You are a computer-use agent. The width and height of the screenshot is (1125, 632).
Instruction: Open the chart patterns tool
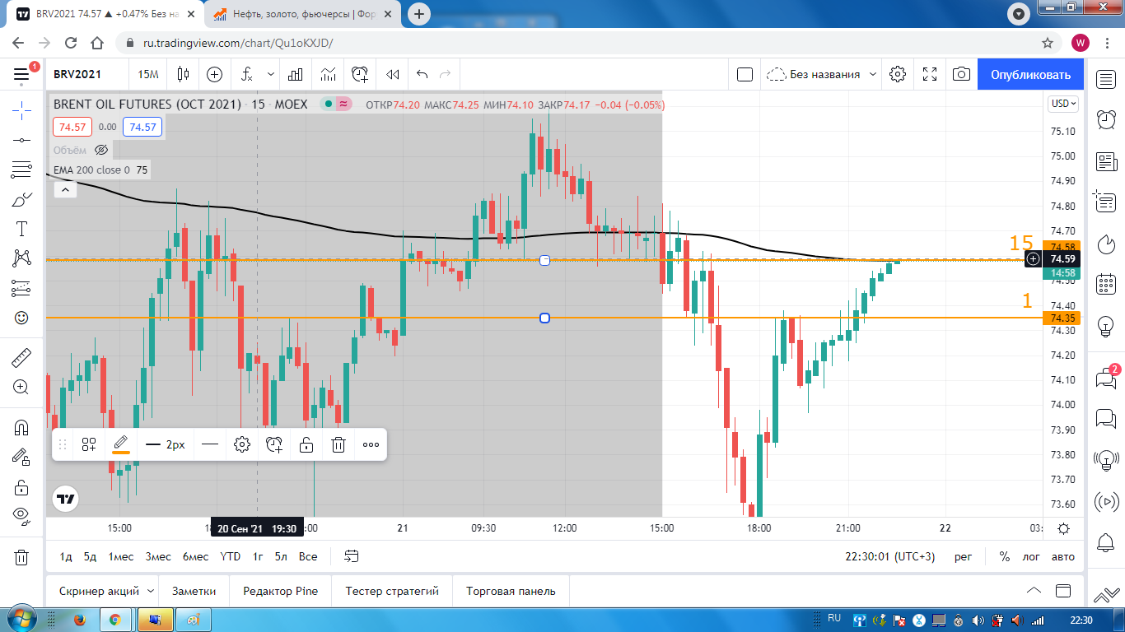(21, 258)
